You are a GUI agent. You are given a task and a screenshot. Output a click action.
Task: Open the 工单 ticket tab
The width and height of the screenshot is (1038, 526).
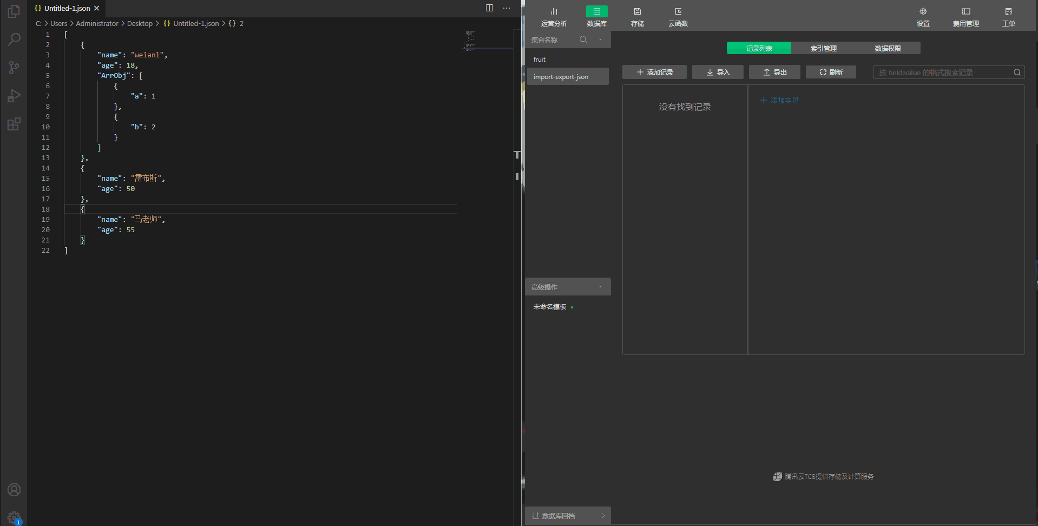(x=1009, y=17)
